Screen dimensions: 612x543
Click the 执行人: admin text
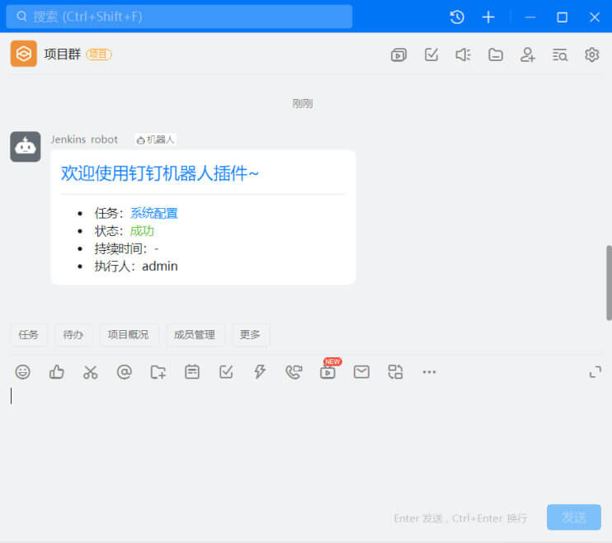pos(136,267)
